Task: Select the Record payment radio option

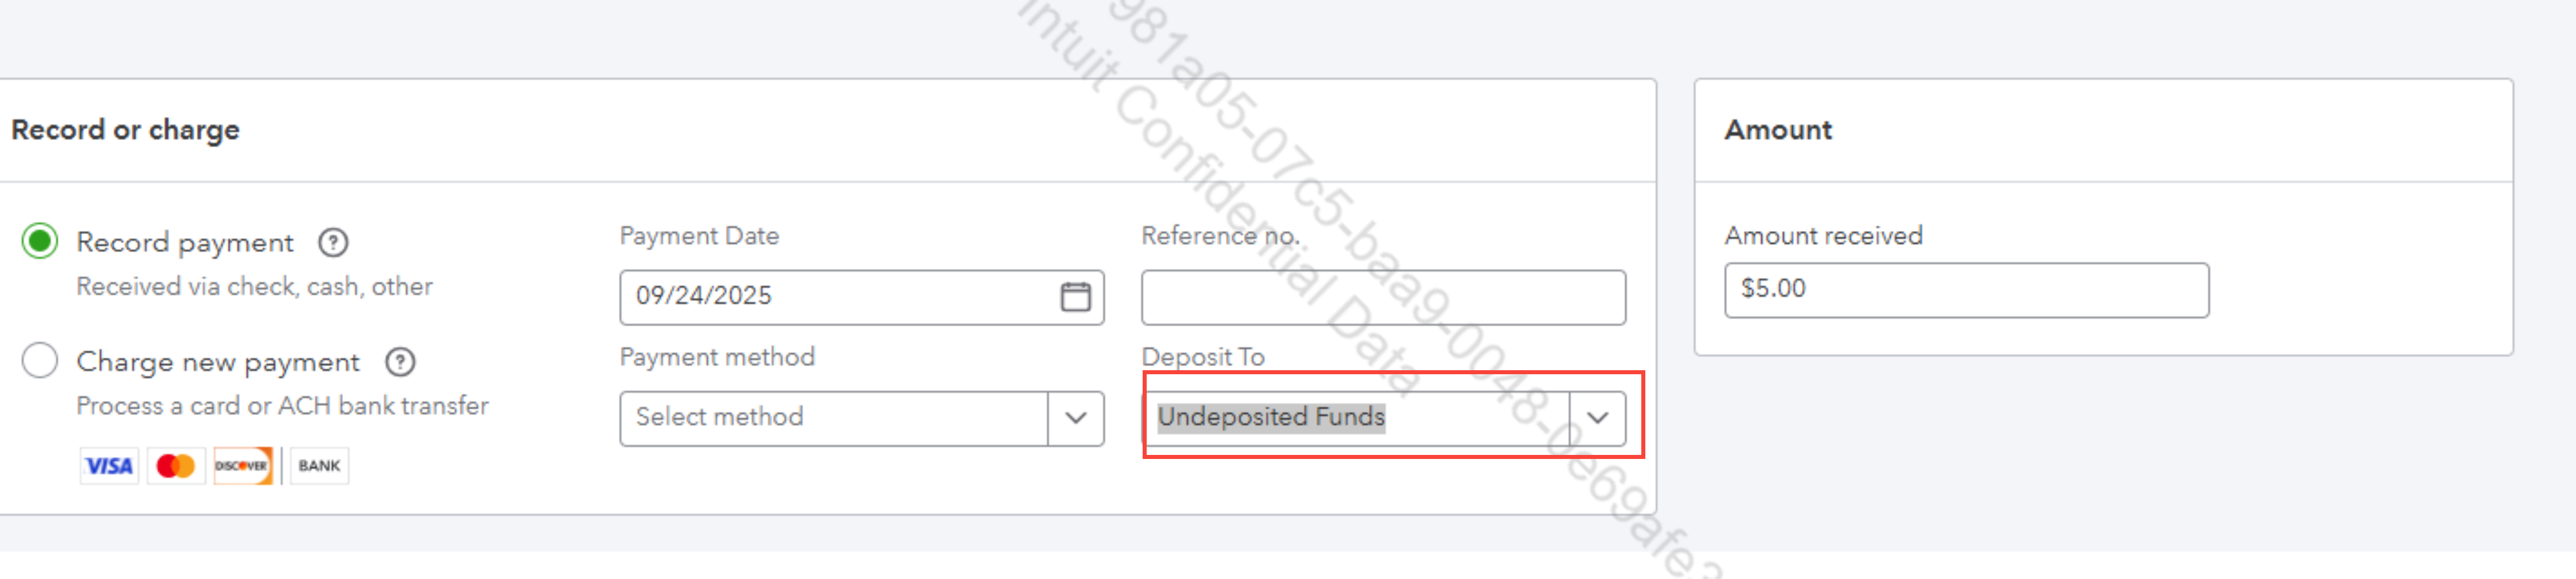Action: pos(40,242)
